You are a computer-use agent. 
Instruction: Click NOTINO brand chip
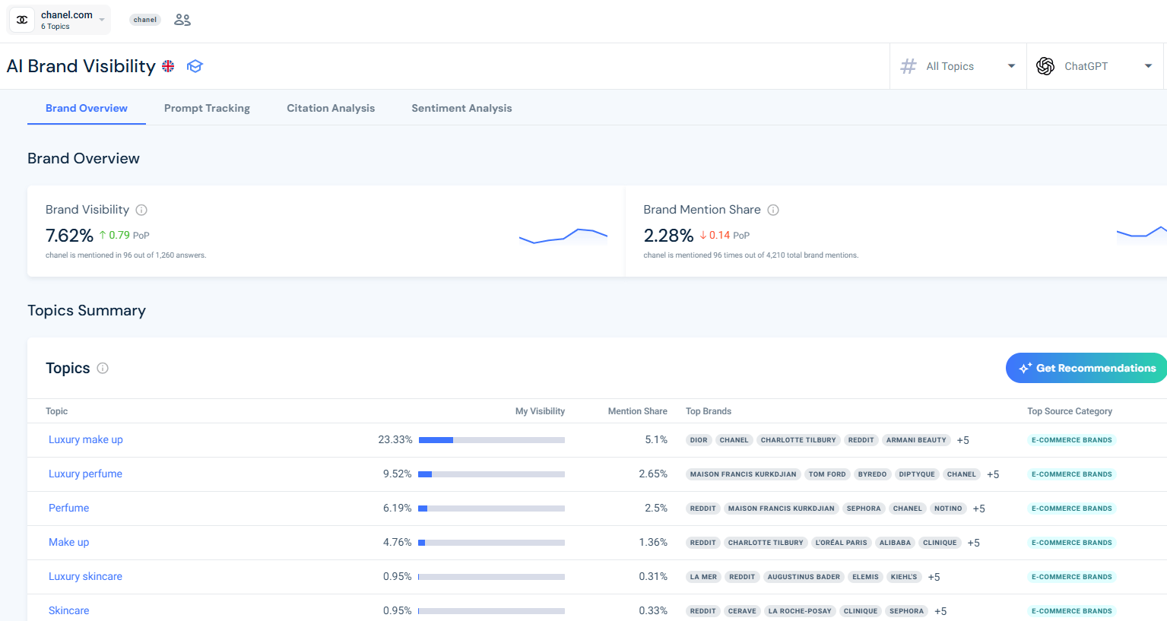point(948,509)
